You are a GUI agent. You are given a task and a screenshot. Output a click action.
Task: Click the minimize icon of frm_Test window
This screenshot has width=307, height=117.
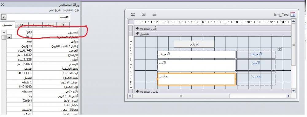coord(154,15)
